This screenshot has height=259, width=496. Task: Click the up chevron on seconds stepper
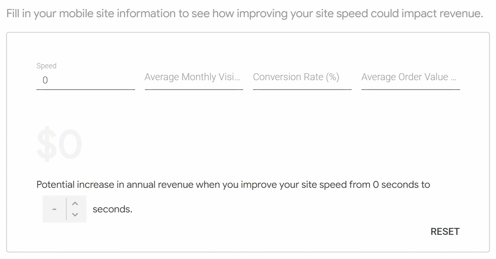coord(75,203)
